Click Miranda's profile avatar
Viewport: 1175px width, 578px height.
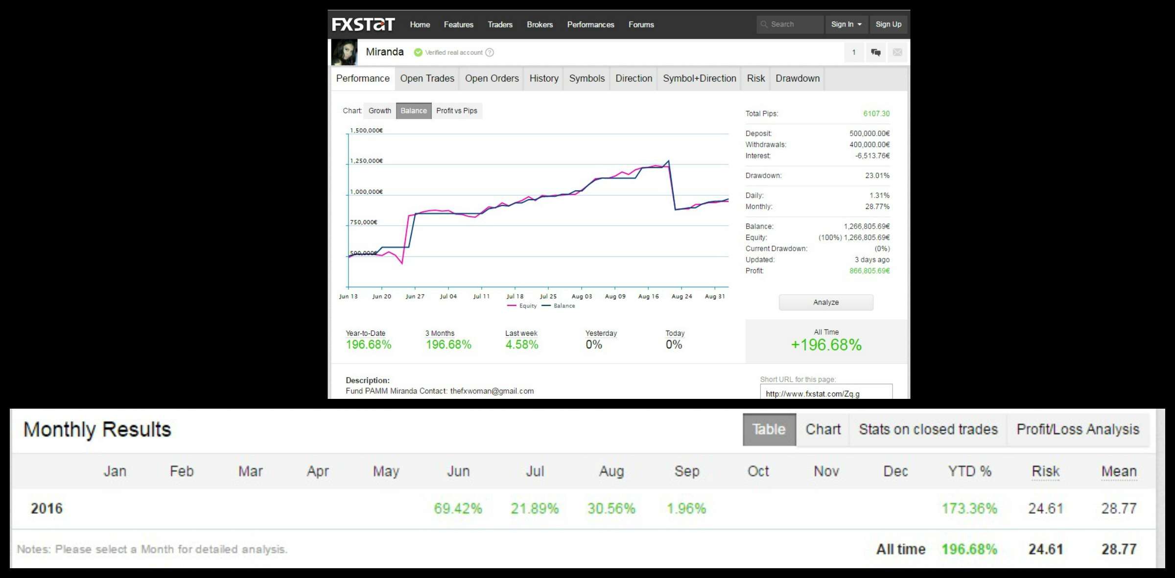pos(344,52)
